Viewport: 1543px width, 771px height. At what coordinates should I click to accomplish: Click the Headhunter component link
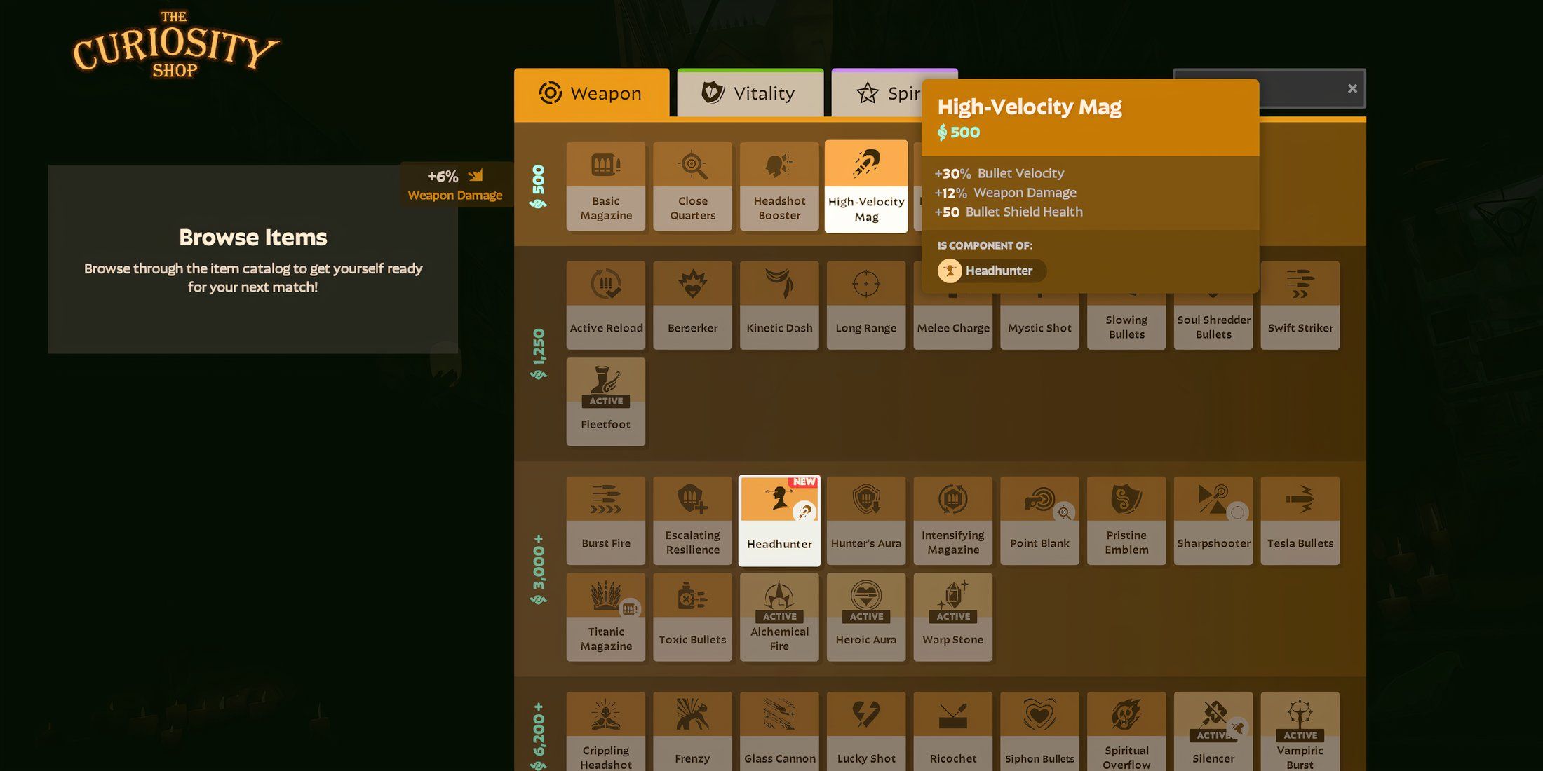click(x=990, y=271)
